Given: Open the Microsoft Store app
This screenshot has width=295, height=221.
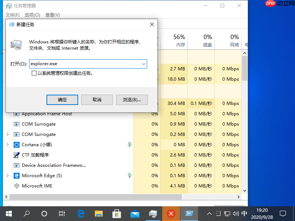Looking at the screenshot, I should coord(117,214).
